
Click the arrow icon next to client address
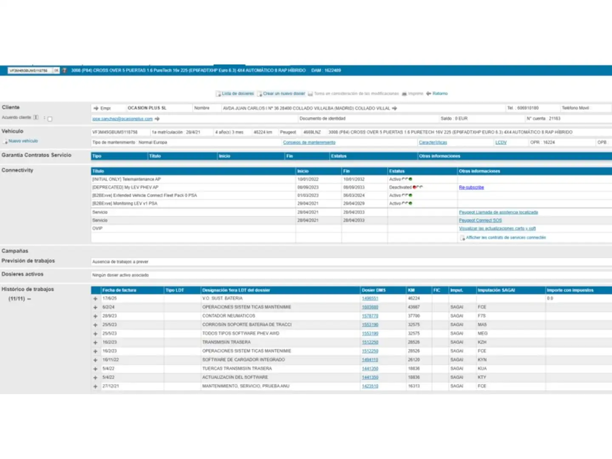click(x=394, y=108)
